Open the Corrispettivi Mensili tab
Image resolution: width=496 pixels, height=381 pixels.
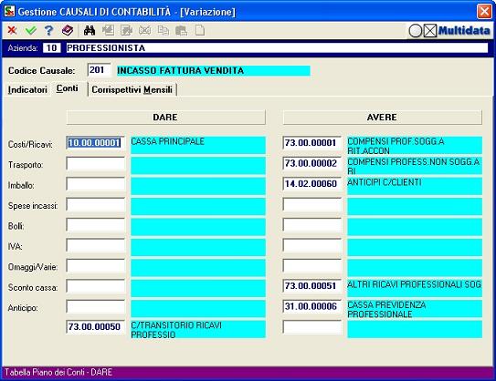click(x=132, y=89)
